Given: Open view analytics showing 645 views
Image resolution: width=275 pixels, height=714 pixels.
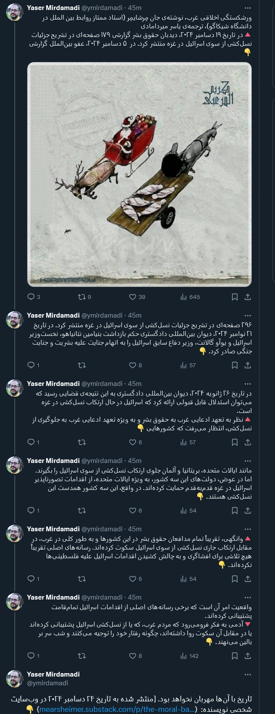Looking at the screenshot, I should pos(184,297).
